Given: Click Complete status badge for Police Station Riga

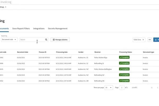Looking at the screenshot, I should click(x=124, y=57).
